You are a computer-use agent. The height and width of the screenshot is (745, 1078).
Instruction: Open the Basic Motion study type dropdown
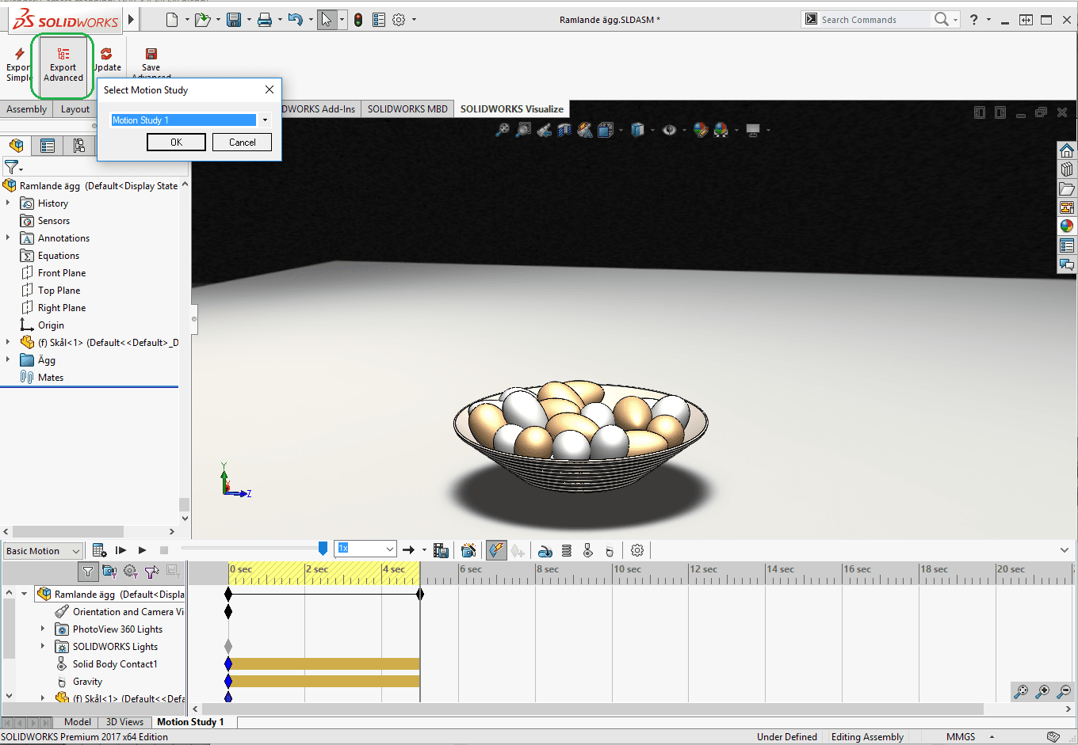[43, 551]
